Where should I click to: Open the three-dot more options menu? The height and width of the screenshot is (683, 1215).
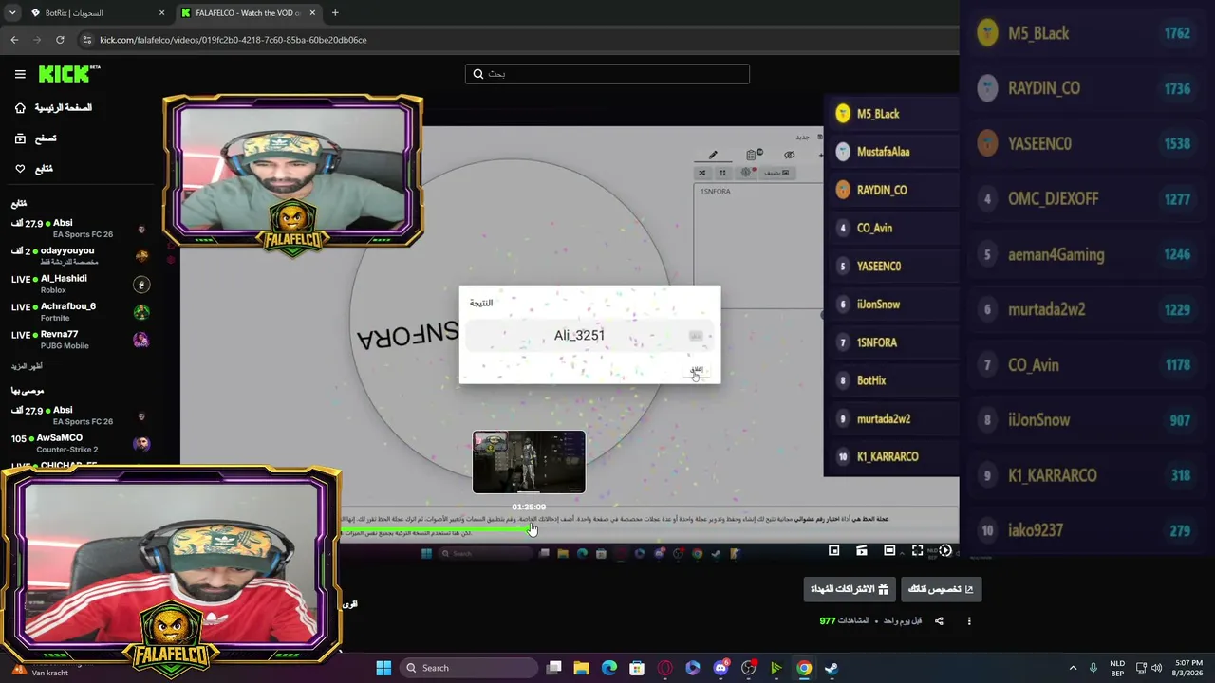969,621
